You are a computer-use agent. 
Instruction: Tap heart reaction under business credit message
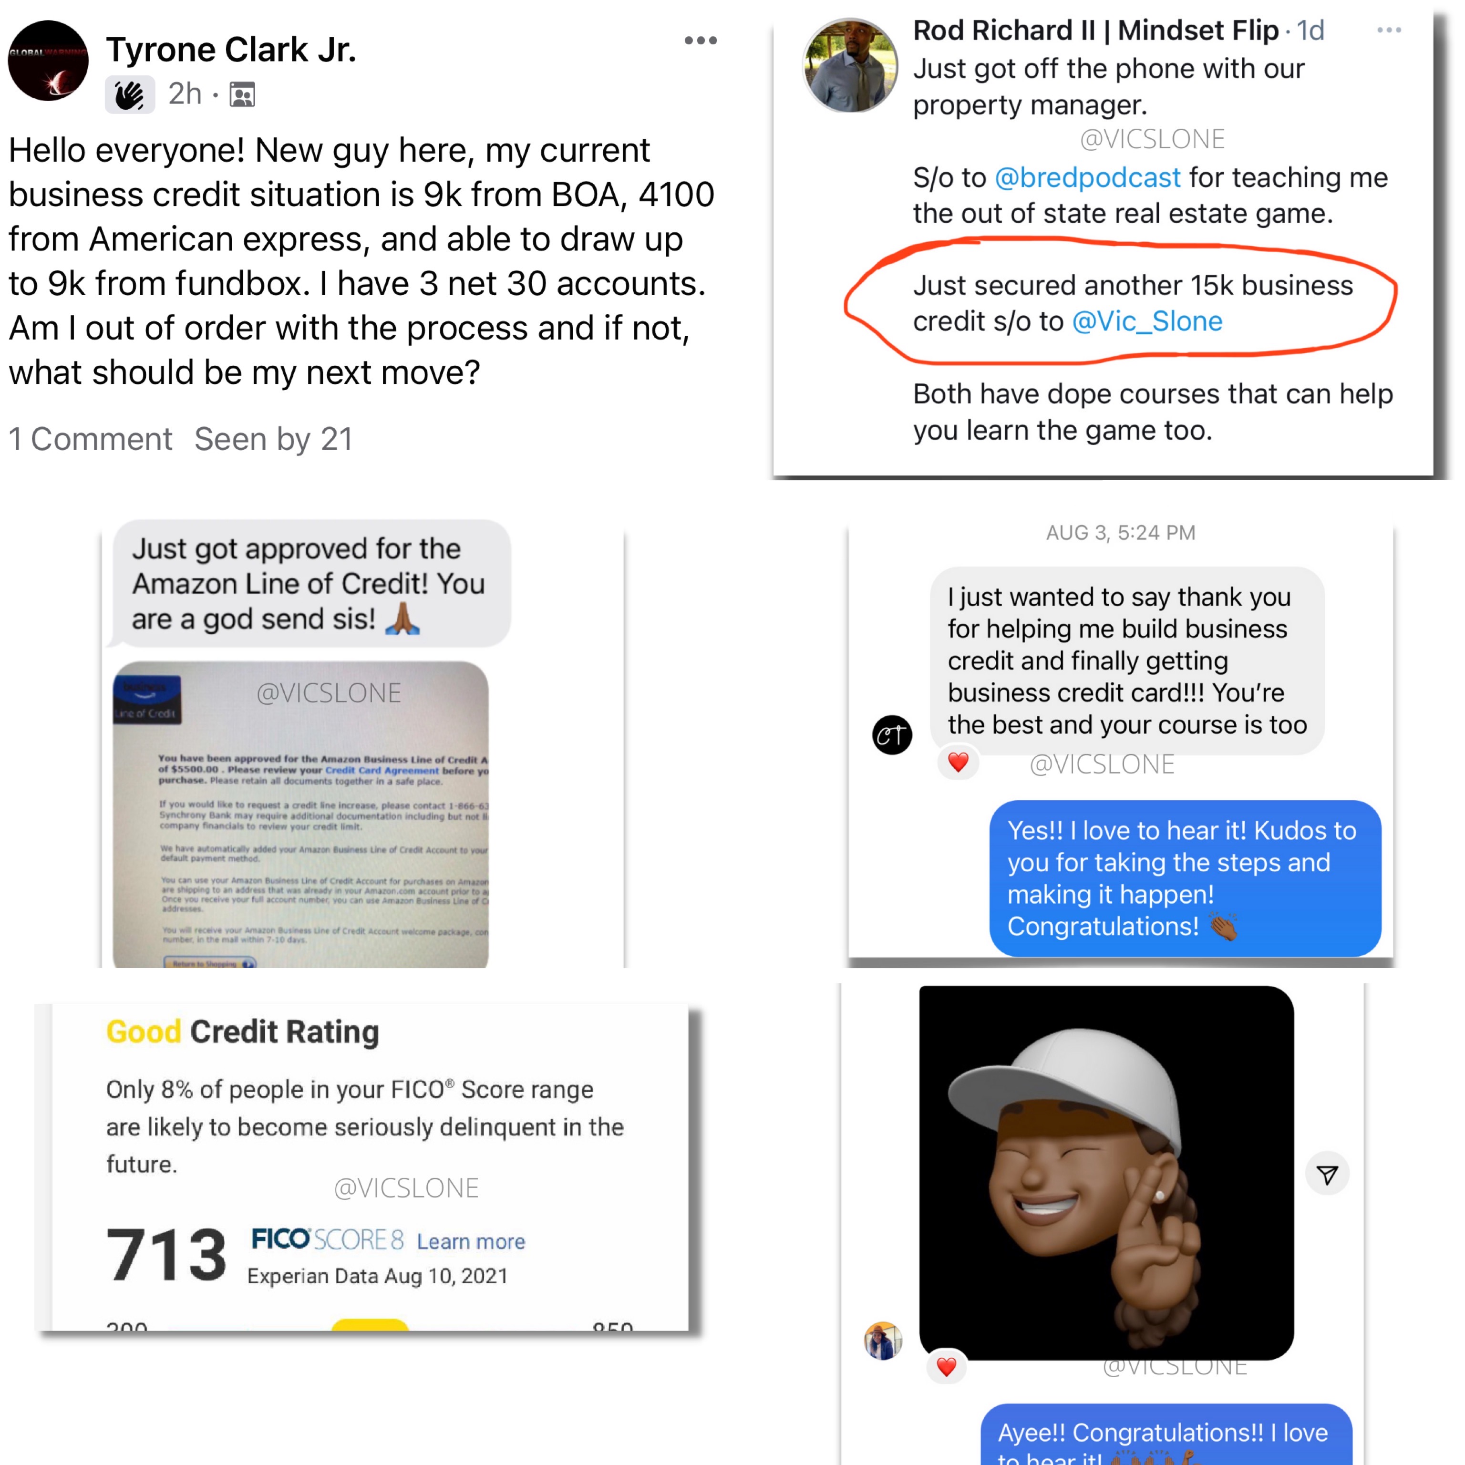[959, 762]
